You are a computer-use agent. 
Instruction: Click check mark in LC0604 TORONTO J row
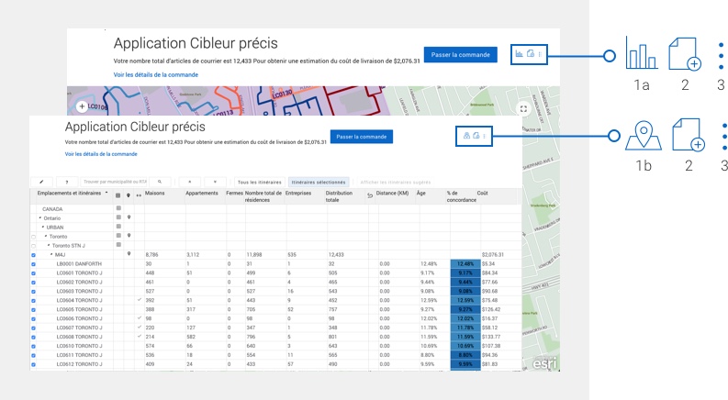tap(140, 300)
